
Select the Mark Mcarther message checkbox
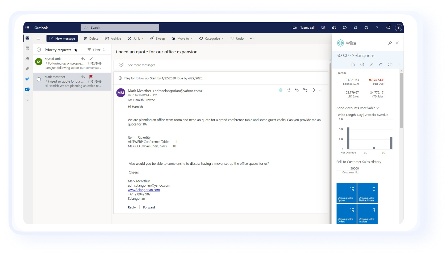pos(39,79)
